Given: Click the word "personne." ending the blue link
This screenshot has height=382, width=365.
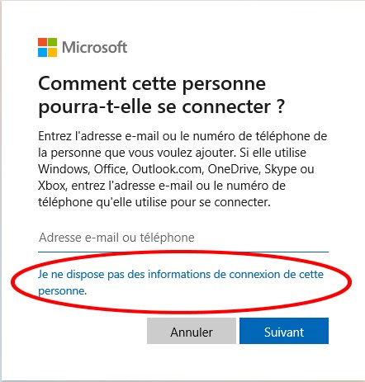Looking at the screenshot, I should (62, 291).
